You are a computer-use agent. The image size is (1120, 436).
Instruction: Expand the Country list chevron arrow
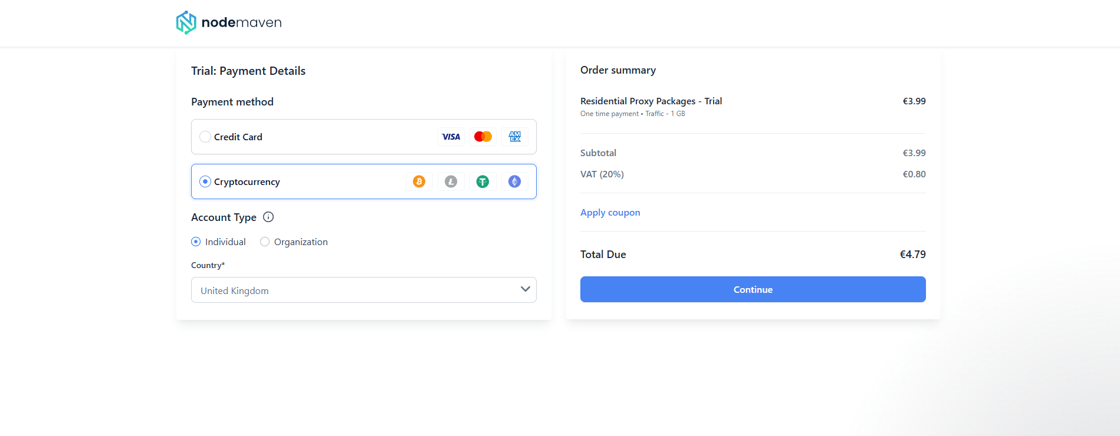(525, 289)
